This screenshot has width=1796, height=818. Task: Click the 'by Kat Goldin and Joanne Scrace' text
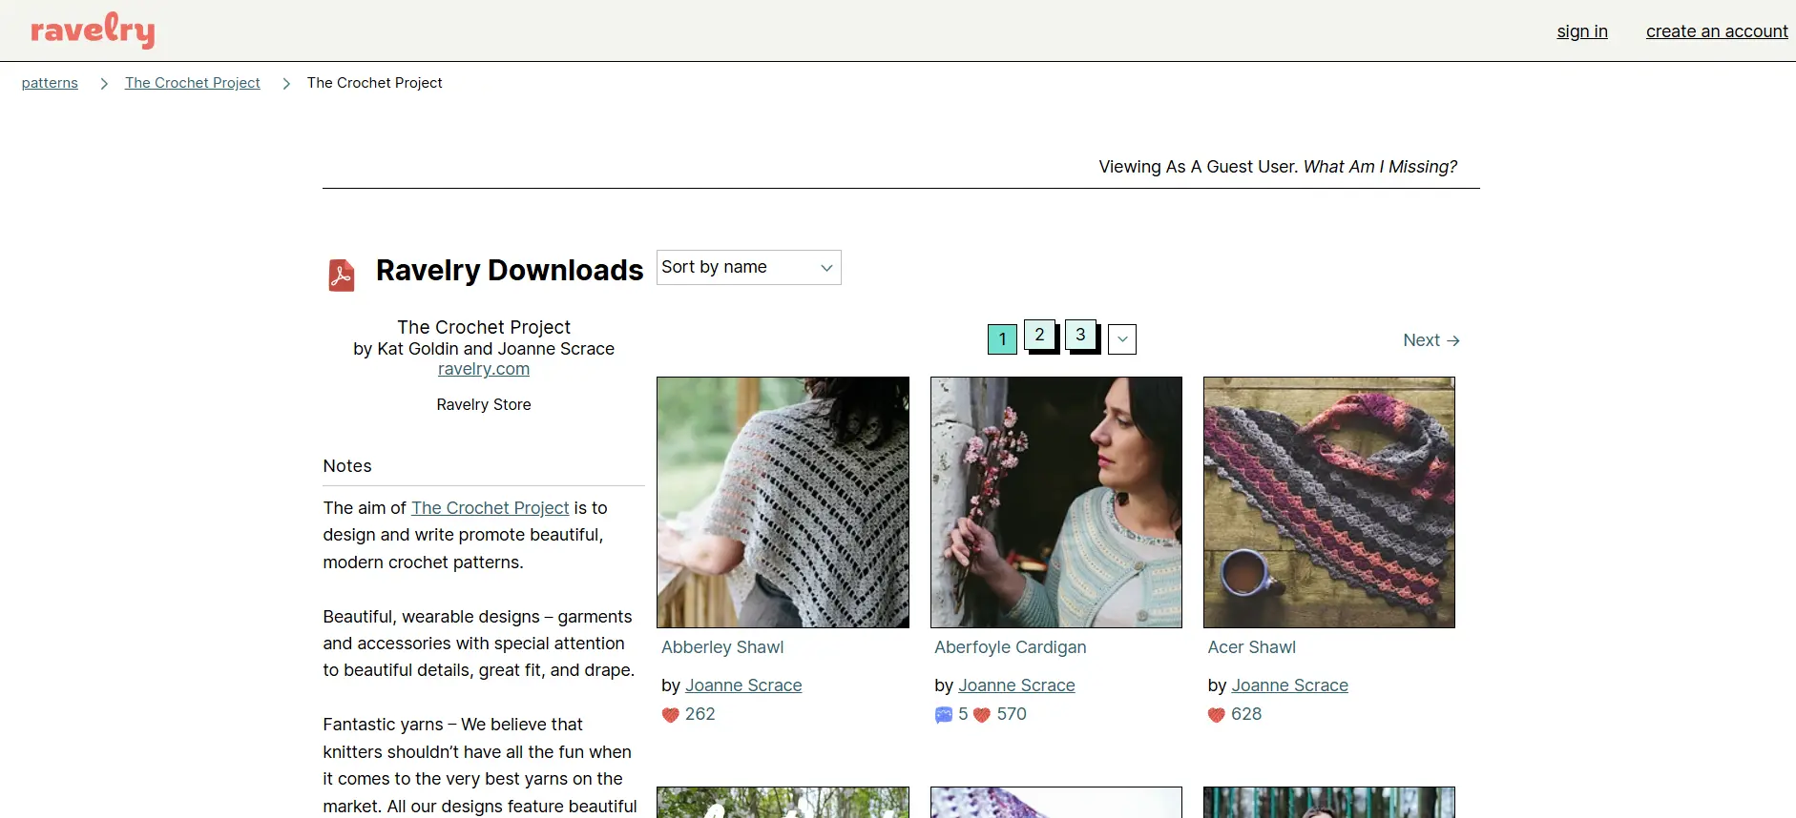pos(484,349)
